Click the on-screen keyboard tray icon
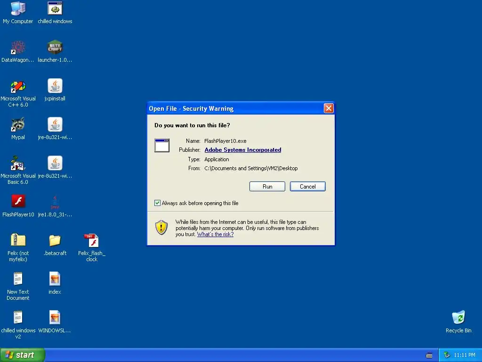Image resolution: width=482 pixels, height=362 pixels. (x=429, y=355)
